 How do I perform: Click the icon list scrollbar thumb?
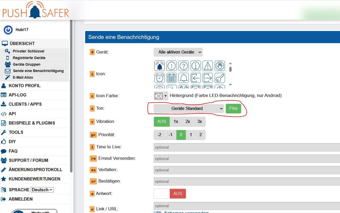tap(230, 69)
